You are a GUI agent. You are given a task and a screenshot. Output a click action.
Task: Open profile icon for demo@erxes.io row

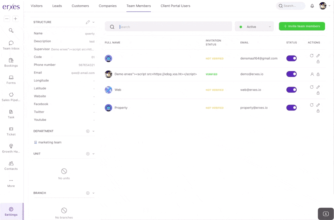pos(312,74)
